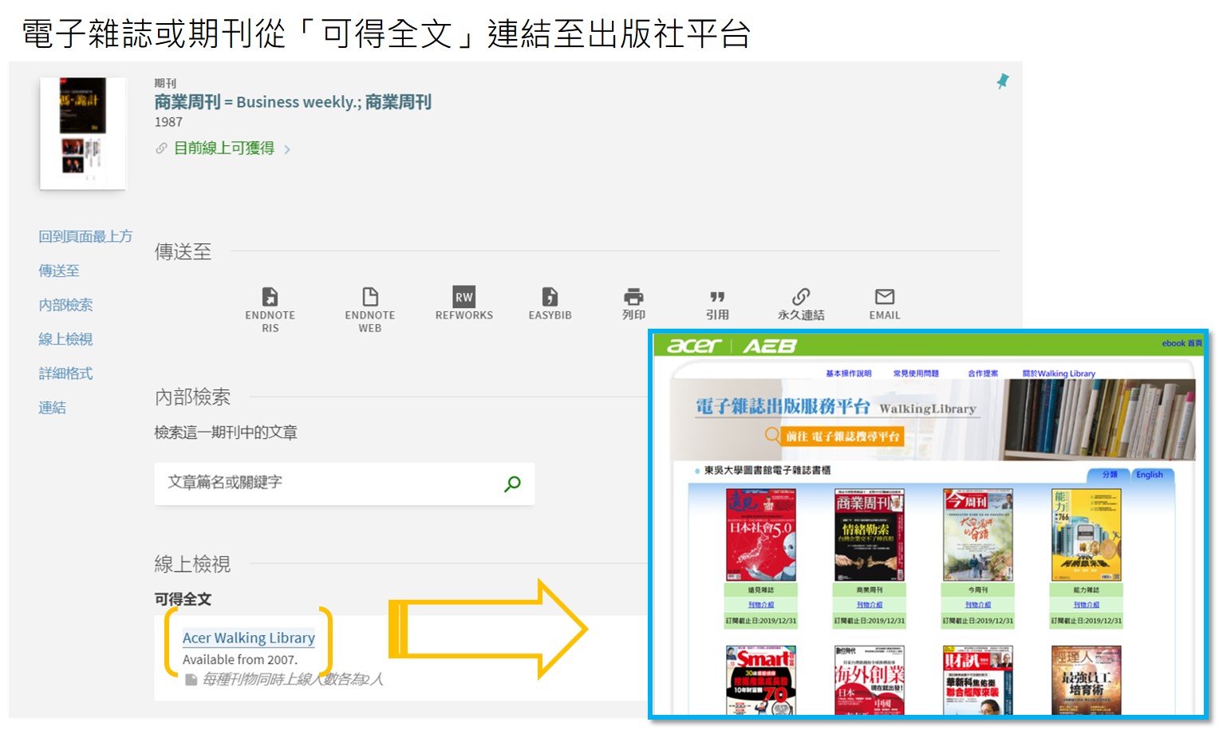The image size is (1219, 730).
Task: Jump to 回到頁面最上方 in sidebar
Action: pos(85,237)
